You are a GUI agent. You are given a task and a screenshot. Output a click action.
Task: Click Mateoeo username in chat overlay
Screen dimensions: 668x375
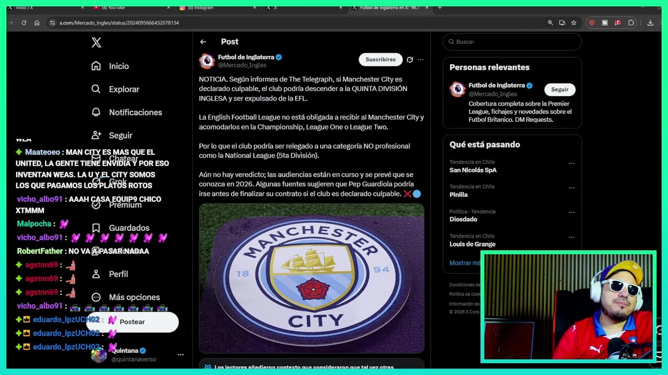point(43,152)
